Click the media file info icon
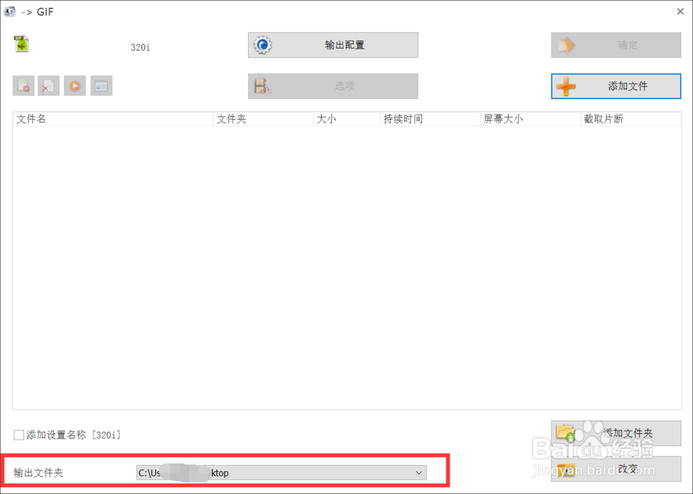 [x=102, y=86]
